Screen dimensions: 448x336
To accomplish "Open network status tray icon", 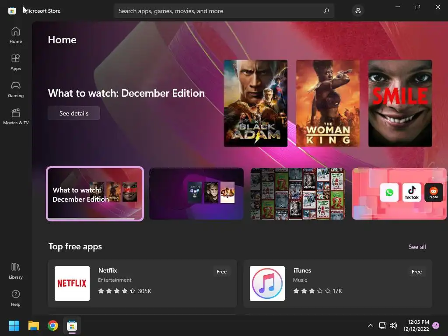I will point(382,325).
